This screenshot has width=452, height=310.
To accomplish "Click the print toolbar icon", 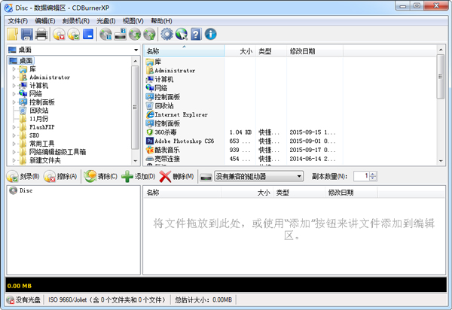I will [x=41, y=35].
